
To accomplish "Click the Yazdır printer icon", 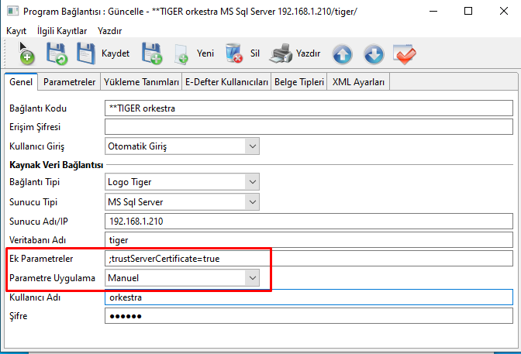I will tap(280, 54).
